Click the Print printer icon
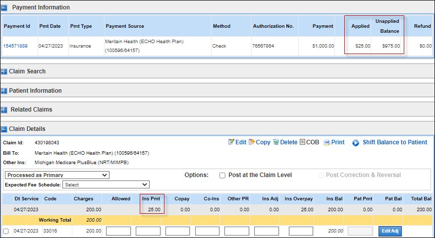 click(326, 142)
